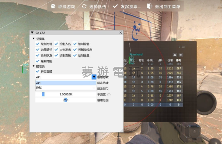This screenshot has height=144, width=222.
Task: Select 静默 in the dropdown list
Action: [66, 88]
